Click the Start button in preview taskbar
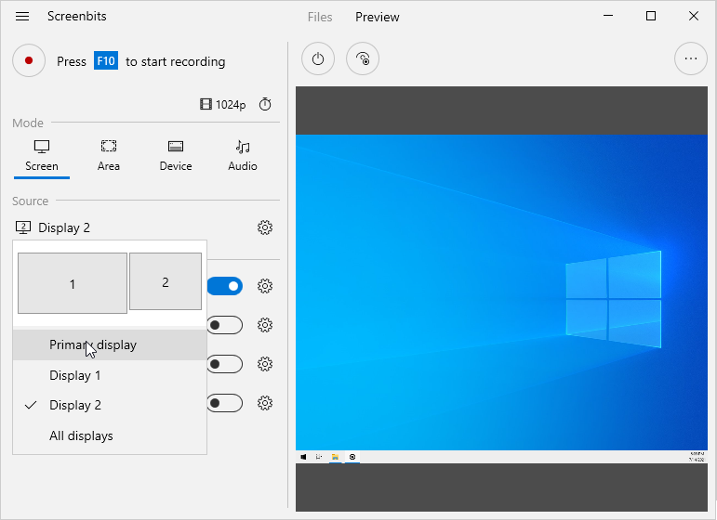The height and width of the screenshot is (520, 717). (303, 457)
